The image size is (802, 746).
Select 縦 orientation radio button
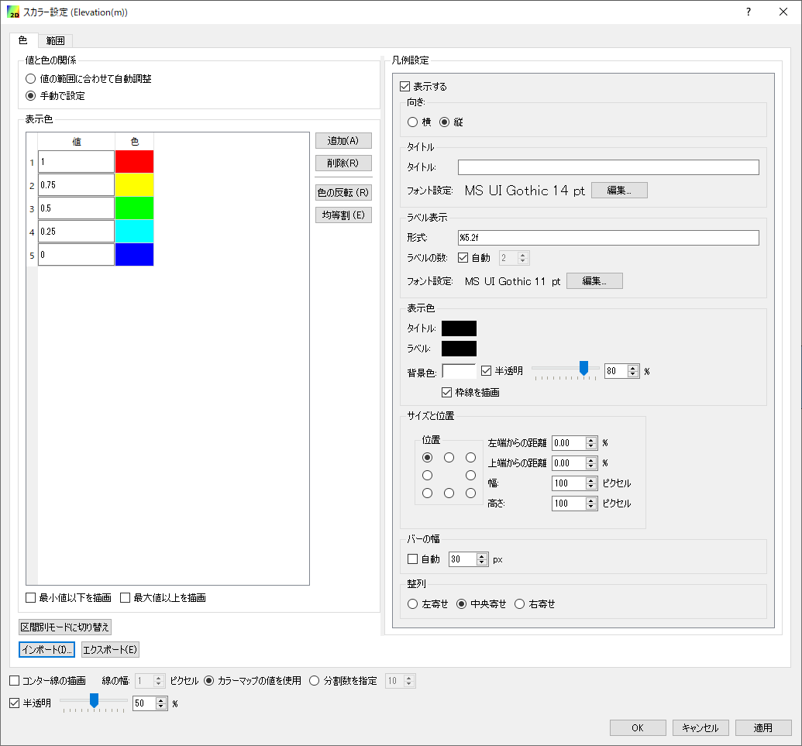[445, 122]
